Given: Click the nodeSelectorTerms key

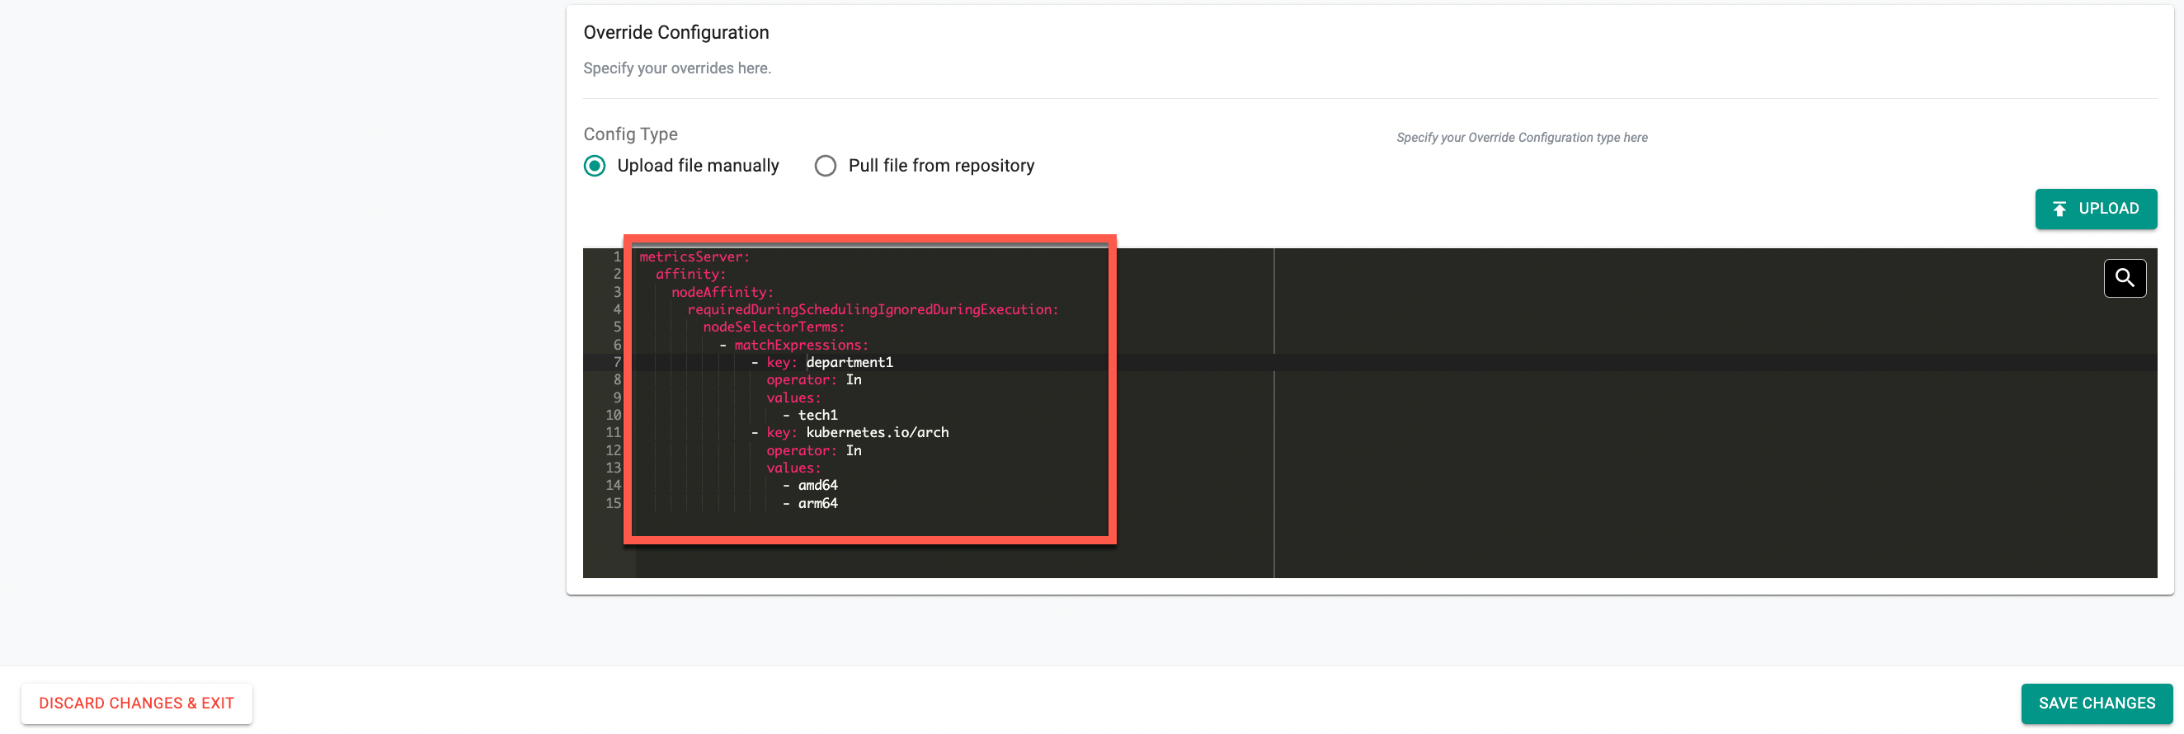Looking at the screenshot, I should 772,327.
